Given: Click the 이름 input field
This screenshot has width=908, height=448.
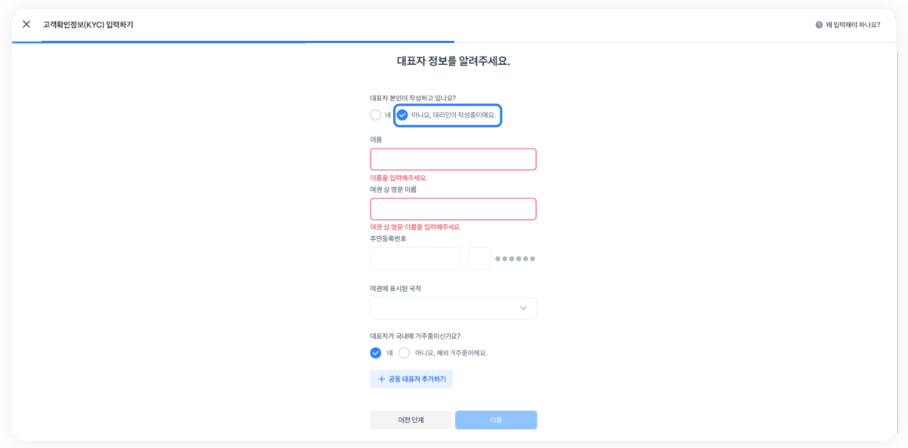Looking at the screenshot, I should [453, 159].
